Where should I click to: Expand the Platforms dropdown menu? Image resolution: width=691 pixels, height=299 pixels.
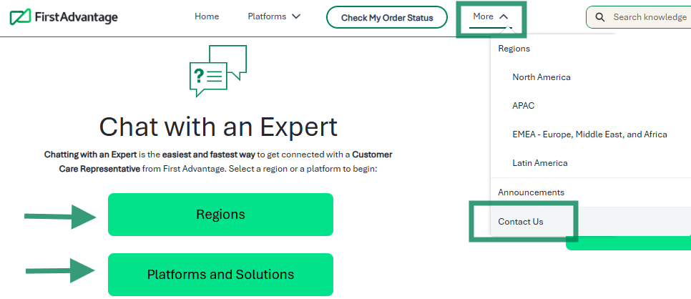[274, 16]
